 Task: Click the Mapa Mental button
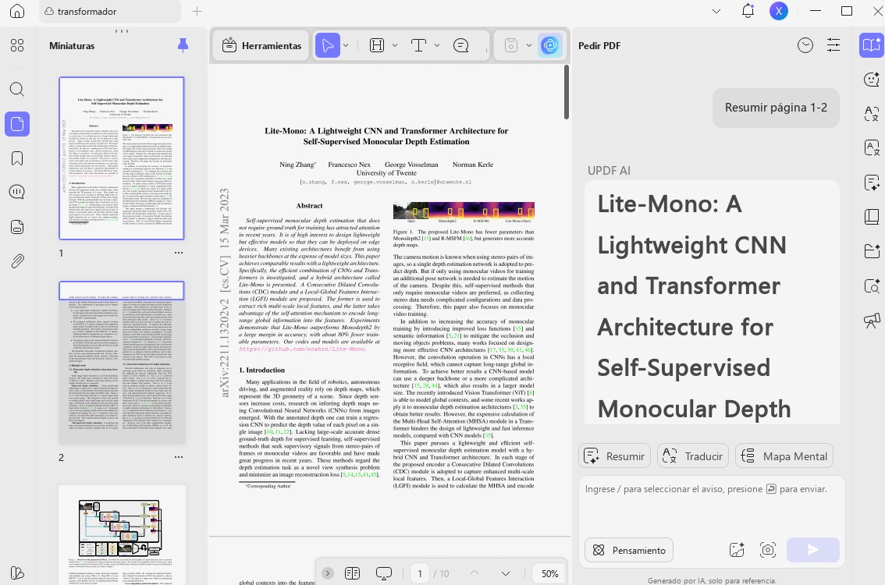784,456
